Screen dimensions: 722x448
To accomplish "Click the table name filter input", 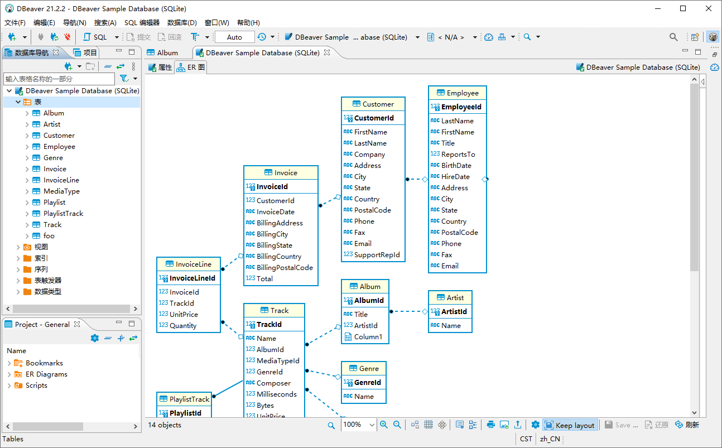I will click(59, 79).
